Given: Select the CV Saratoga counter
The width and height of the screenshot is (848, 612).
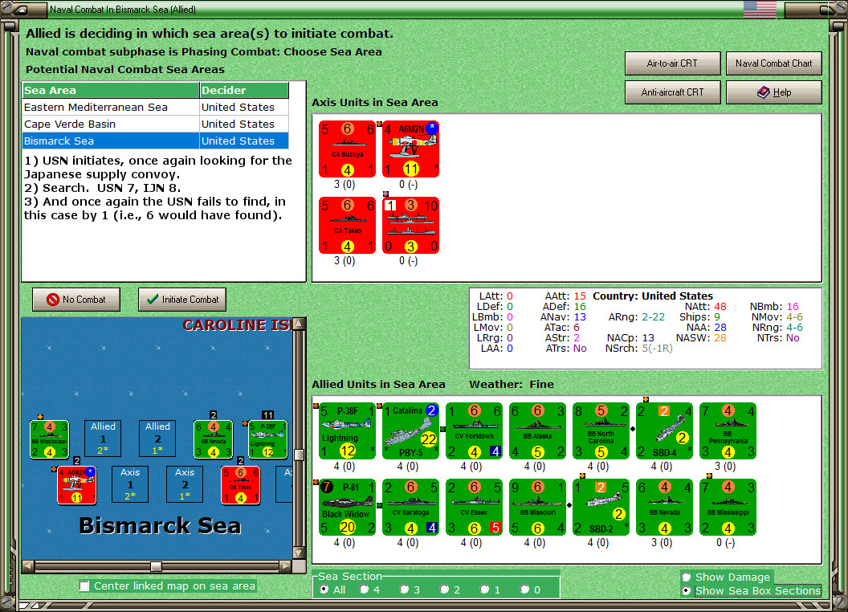Looking at the screenshot, I should [410, 507].
